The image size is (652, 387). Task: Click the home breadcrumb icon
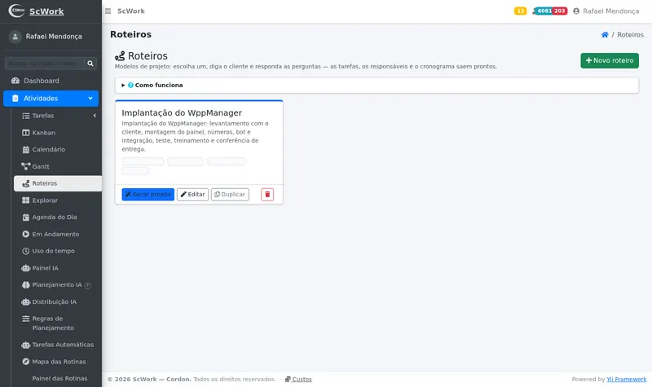[605, 35]
